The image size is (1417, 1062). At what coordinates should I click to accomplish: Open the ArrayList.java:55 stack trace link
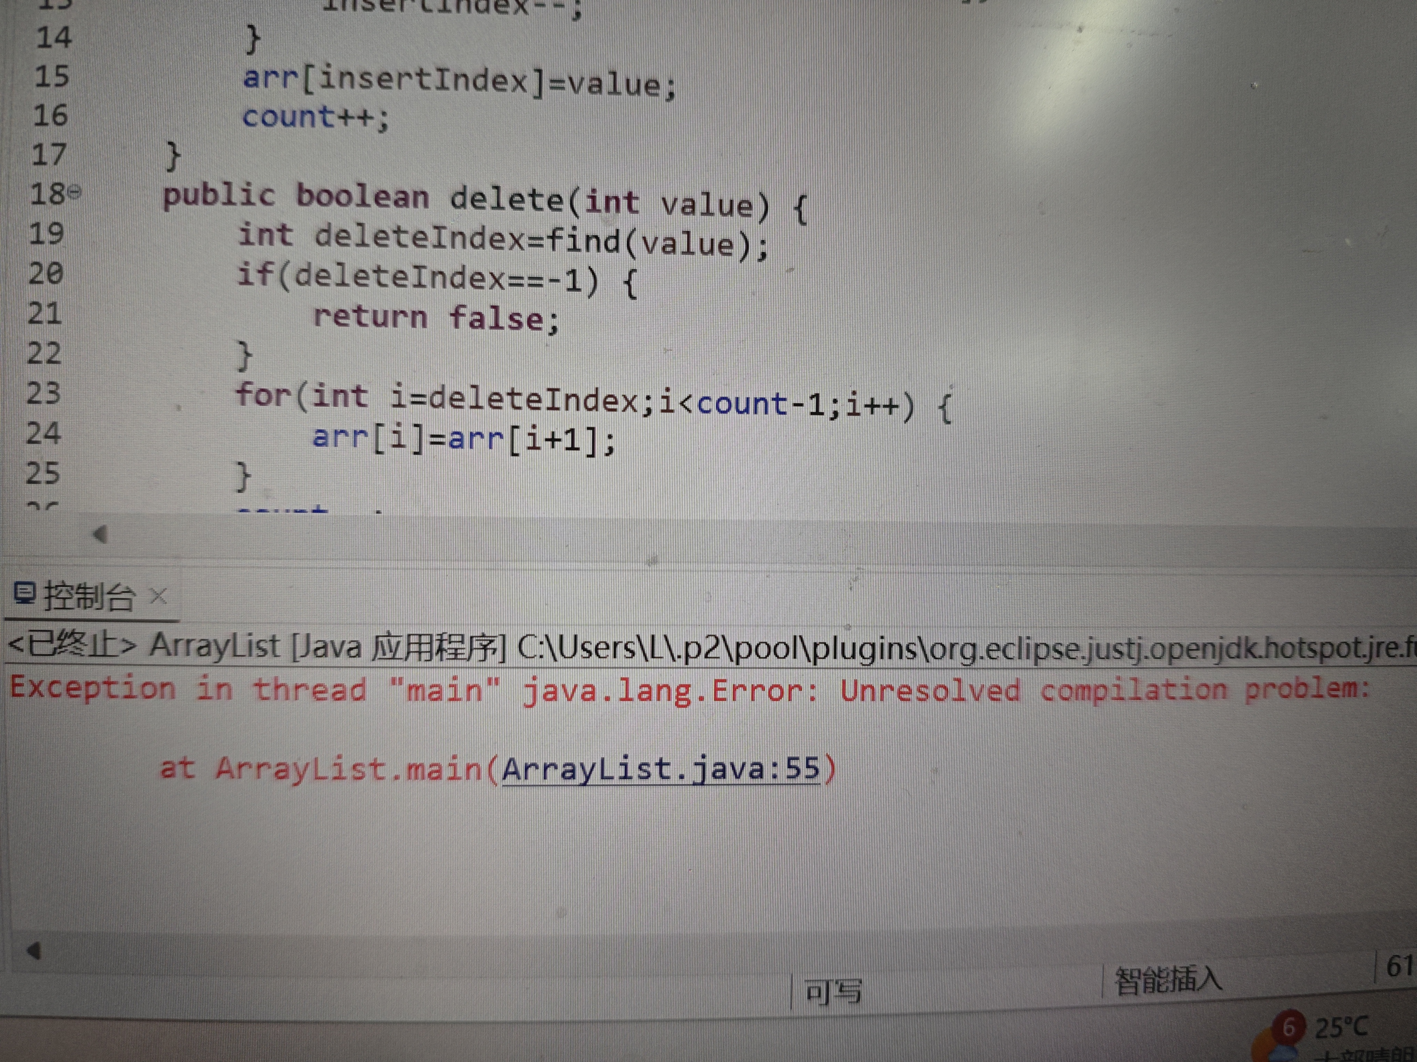660,769
